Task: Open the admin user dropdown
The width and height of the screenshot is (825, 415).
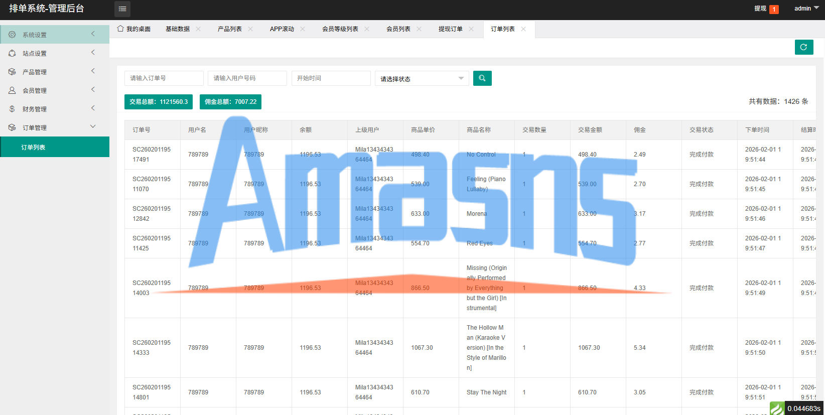Action: pyautogui.click(x=806, y=9)
